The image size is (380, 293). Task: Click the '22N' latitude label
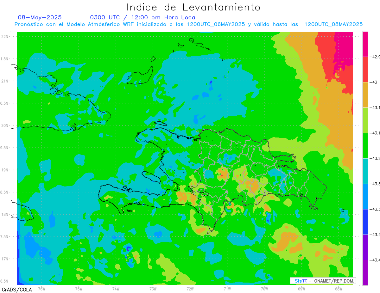pos(5,37)
